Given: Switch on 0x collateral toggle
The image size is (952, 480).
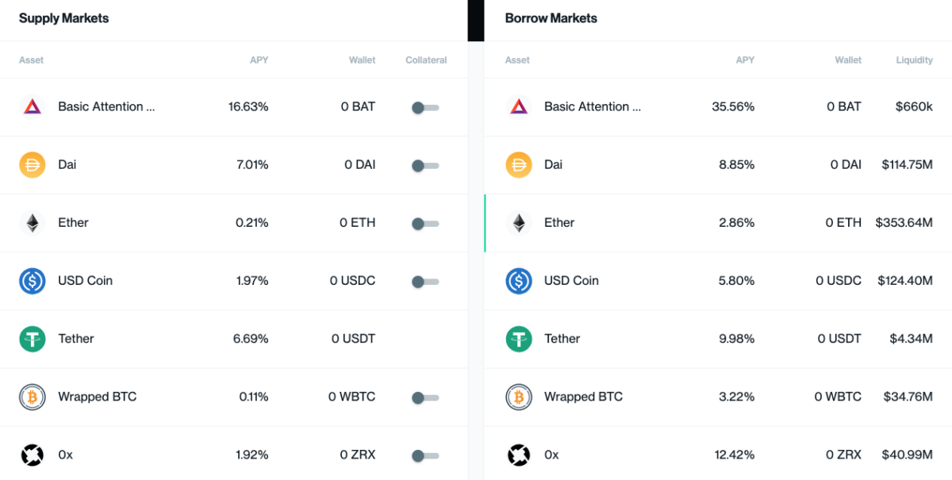Looking at the screenshot, I should [425, 455].
